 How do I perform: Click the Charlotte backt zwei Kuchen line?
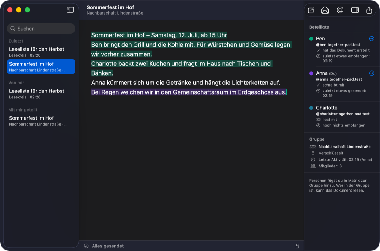click(x=181, y=68)
